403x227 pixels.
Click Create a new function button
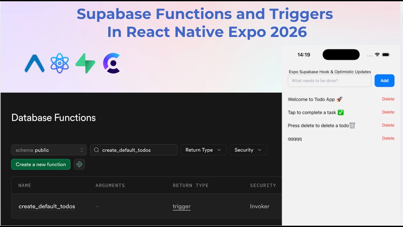pos(41,164)
